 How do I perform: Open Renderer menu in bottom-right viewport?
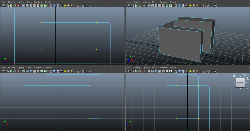pyautogui.click(x=163, y=68)
